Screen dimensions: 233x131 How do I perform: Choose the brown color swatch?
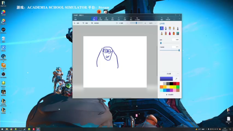178,90
